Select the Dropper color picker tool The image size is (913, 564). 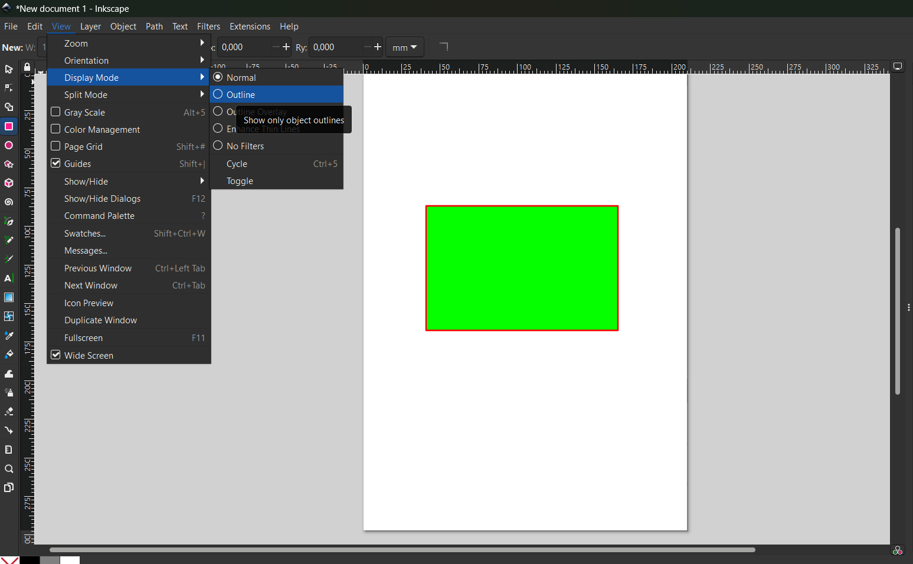9,336
